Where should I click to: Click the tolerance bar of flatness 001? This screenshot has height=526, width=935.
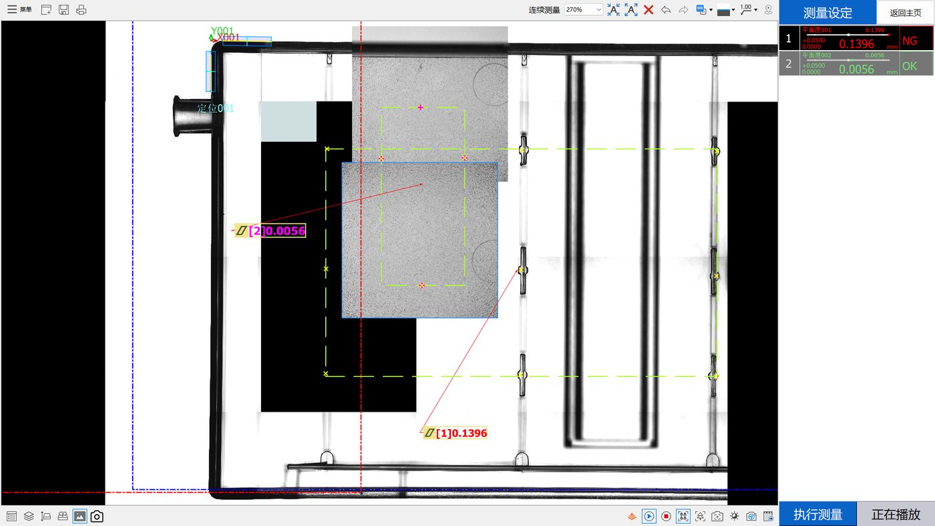[x=848, y=34]
